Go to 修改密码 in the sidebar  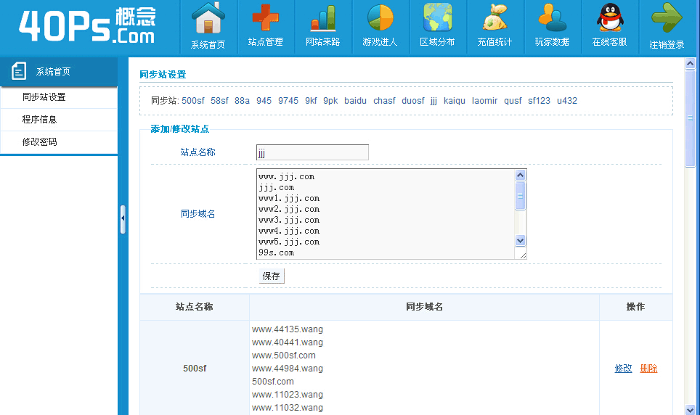tap(39, 142)
